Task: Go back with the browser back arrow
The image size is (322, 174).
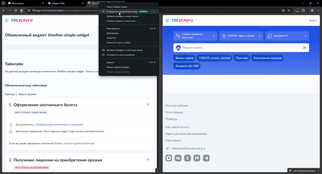Action: (4, 10)
